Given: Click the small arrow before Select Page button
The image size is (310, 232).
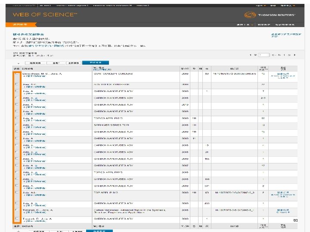Looking at the screenshot, I should click(19, 63).
